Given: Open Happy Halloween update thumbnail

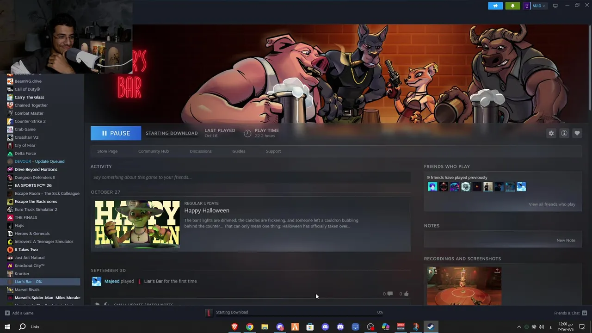Looking at the screenshot, I should [x=137, y=224].
